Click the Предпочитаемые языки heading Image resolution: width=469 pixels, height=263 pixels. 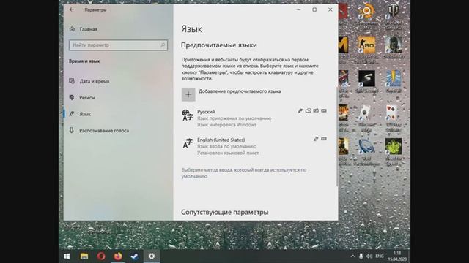(219, 45)
